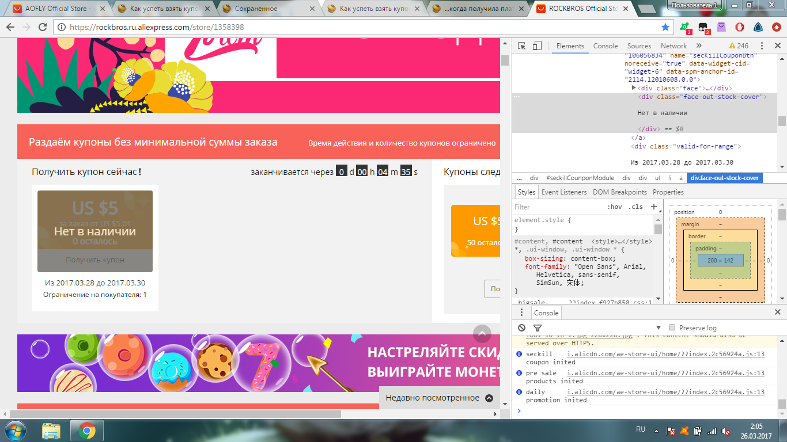This screenshot has height=442, width=787.
Task: Expand the Недавно посмотренное panel
Action: [x=440, y=398]
